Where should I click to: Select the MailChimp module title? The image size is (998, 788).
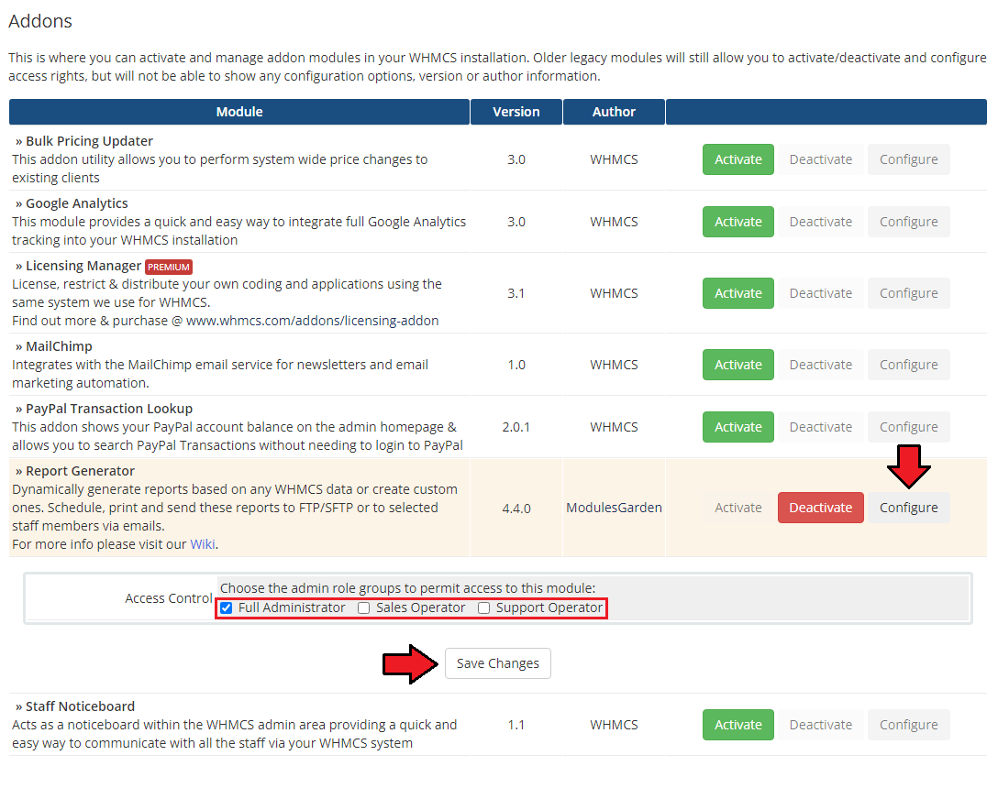pos(59,346)
